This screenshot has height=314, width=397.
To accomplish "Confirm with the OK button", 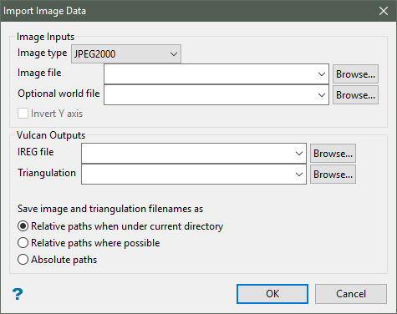I will tap(272, 294).
